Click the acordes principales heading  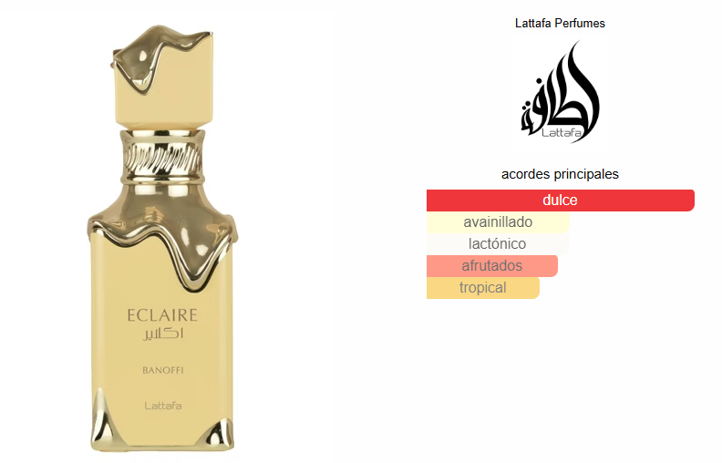tap(560, 174)
